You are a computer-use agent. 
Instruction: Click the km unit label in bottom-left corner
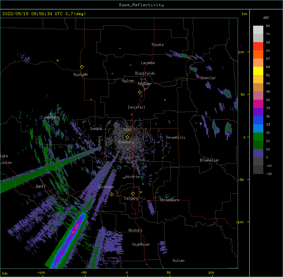pos(5,273)
